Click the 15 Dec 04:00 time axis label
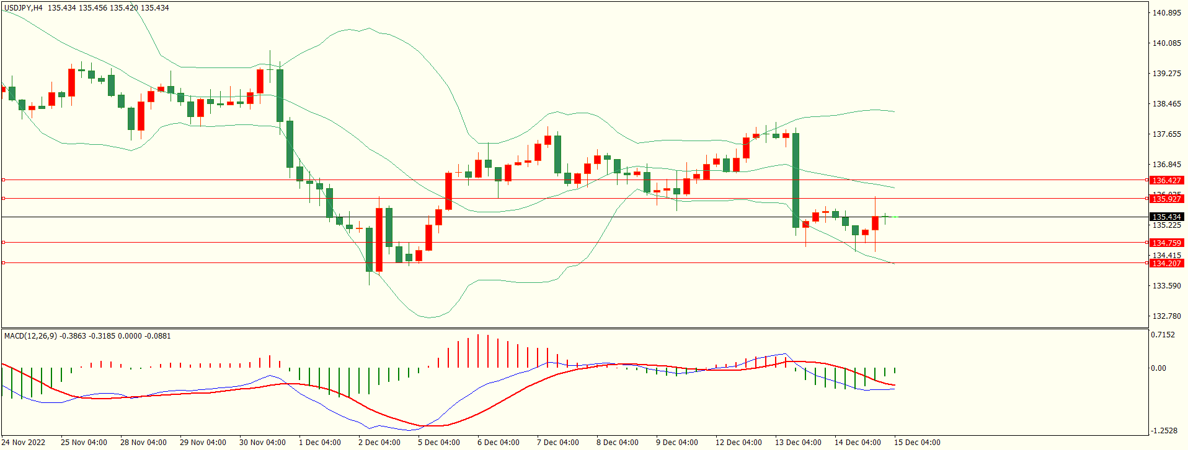Screen dimensions: 1188x450 (916, 443)
